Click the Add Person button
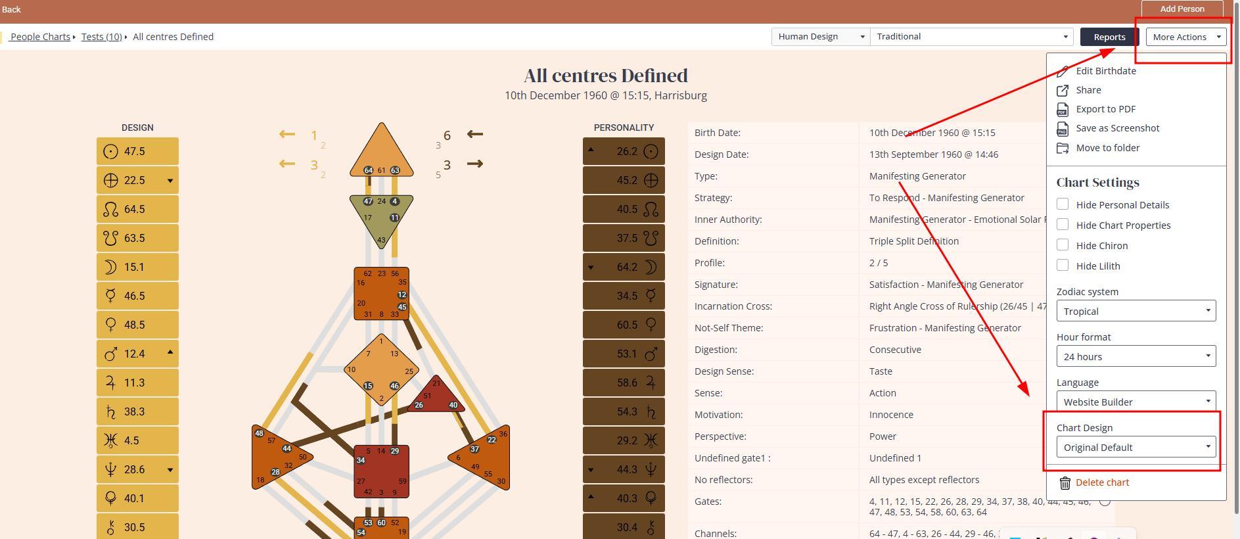 [1182, 9]
